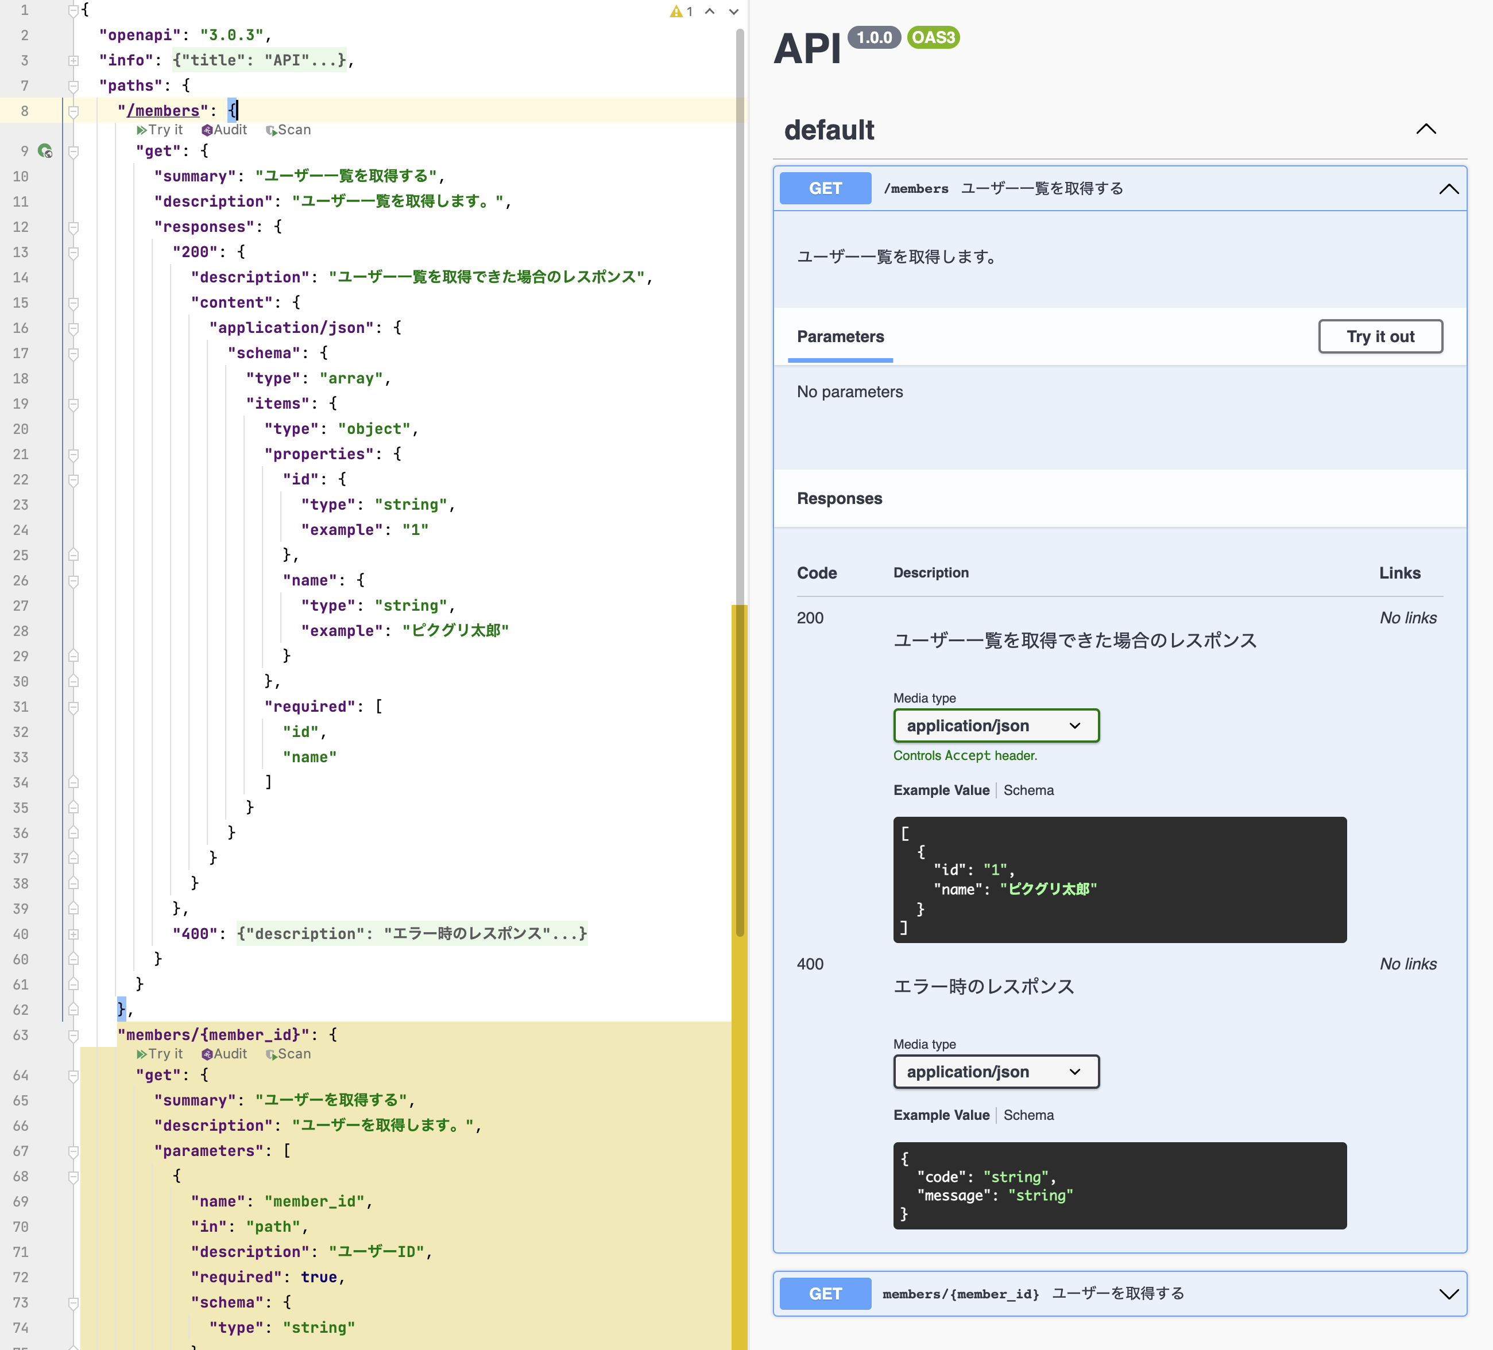This screenshot has height=1350, width=1493.
Task: Switch to Schema tab for 200 response
Action: coord(1028,790)
